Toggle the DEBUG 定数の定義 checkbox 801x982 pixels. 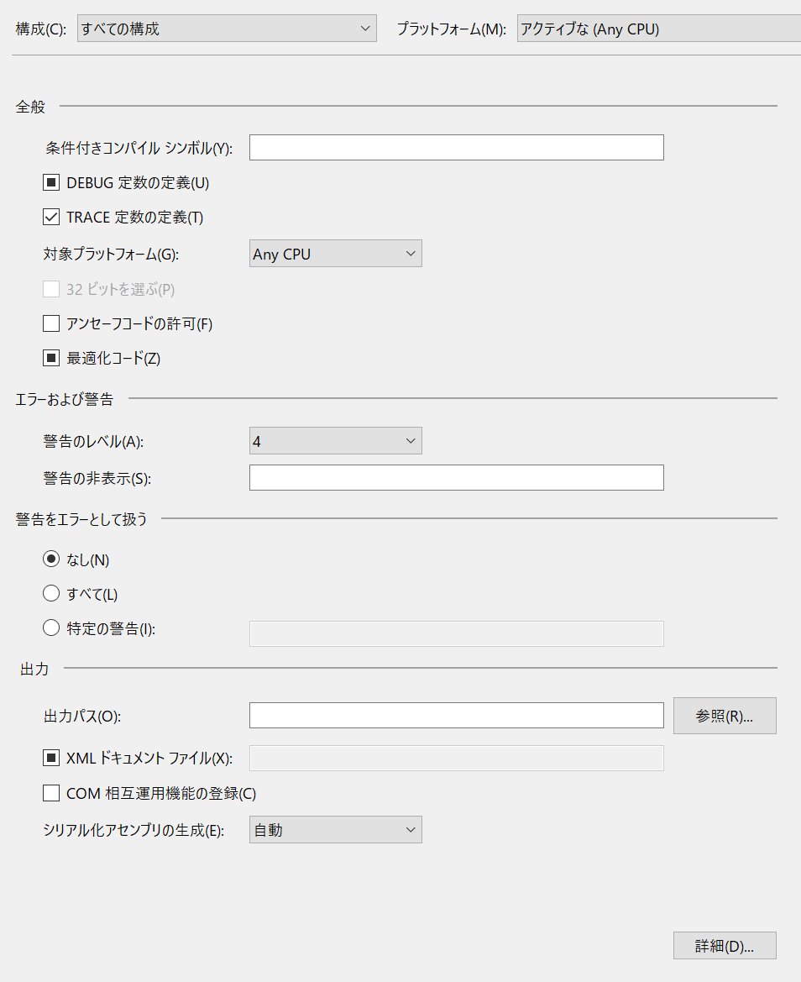51,182
